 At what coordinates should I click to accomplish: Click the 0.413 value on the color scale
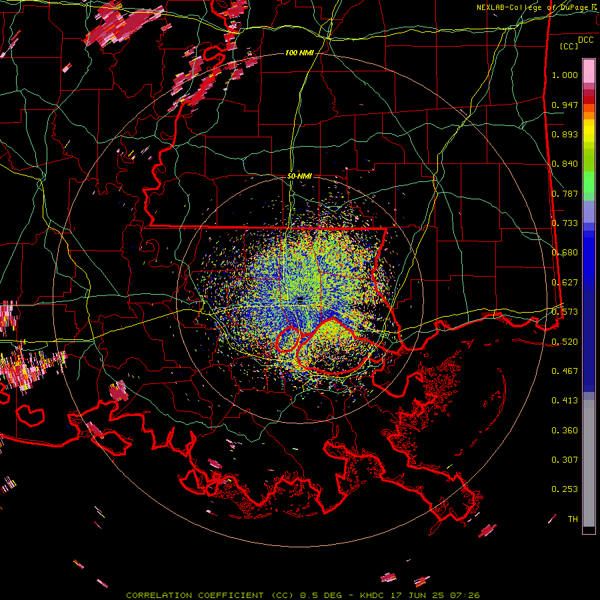click(x=565, y=401)
